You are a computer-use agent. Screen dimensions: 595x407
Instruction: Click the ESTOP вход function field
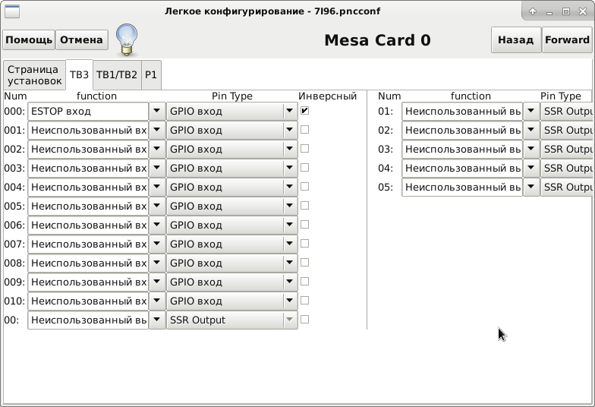pyautogui.click(x=88, y=111)
